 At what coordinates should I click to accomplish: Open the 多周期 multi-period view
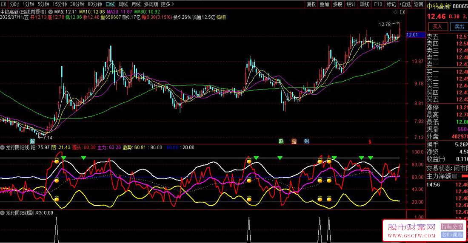pos(151,4)
